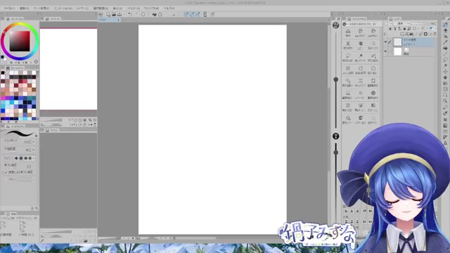This screenshot has height=253, width=450.
Task: Click the Undo arrow icon in command bar
Action: pos(130,14)
